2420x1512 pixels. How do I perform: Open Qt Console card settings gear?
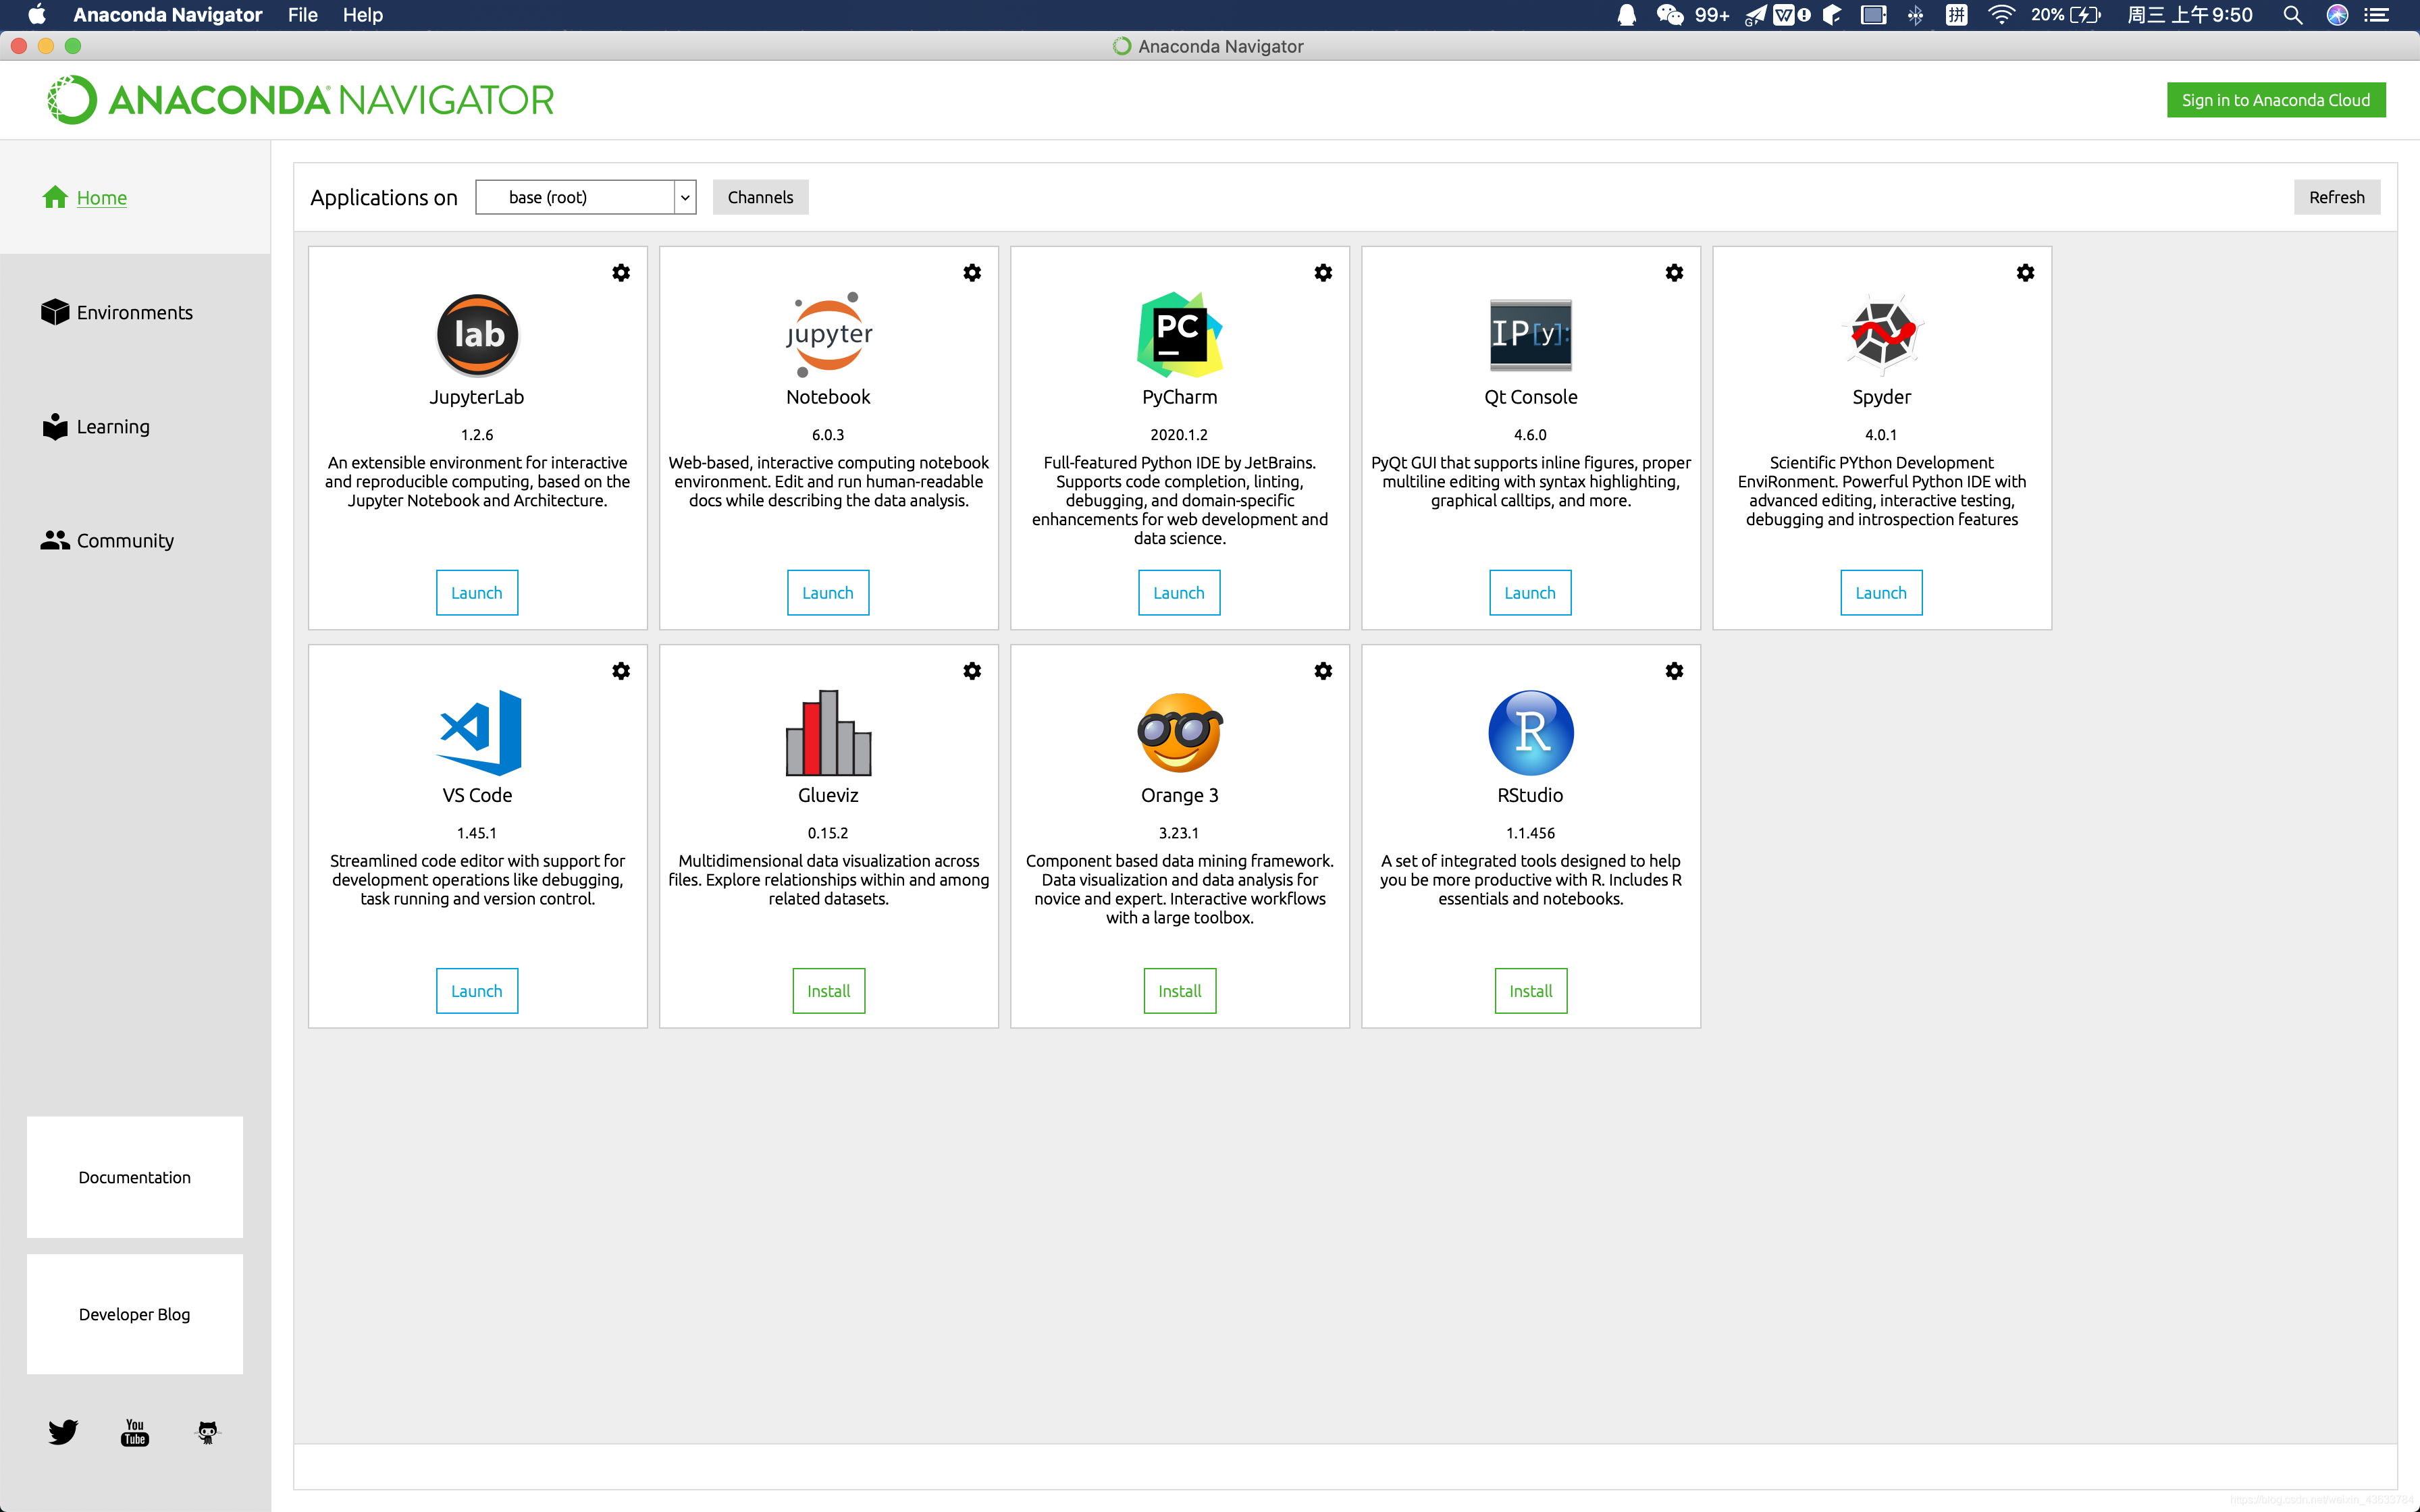[x=1674, y=273]
